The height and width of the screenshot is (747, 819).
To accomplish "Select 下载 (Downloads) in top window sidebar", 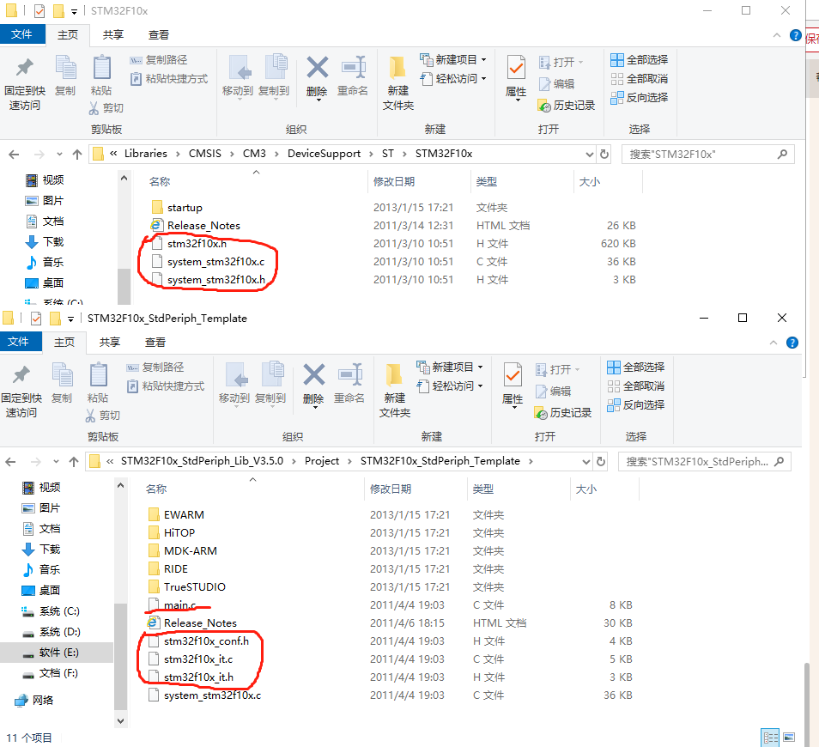I will (45, 242).
